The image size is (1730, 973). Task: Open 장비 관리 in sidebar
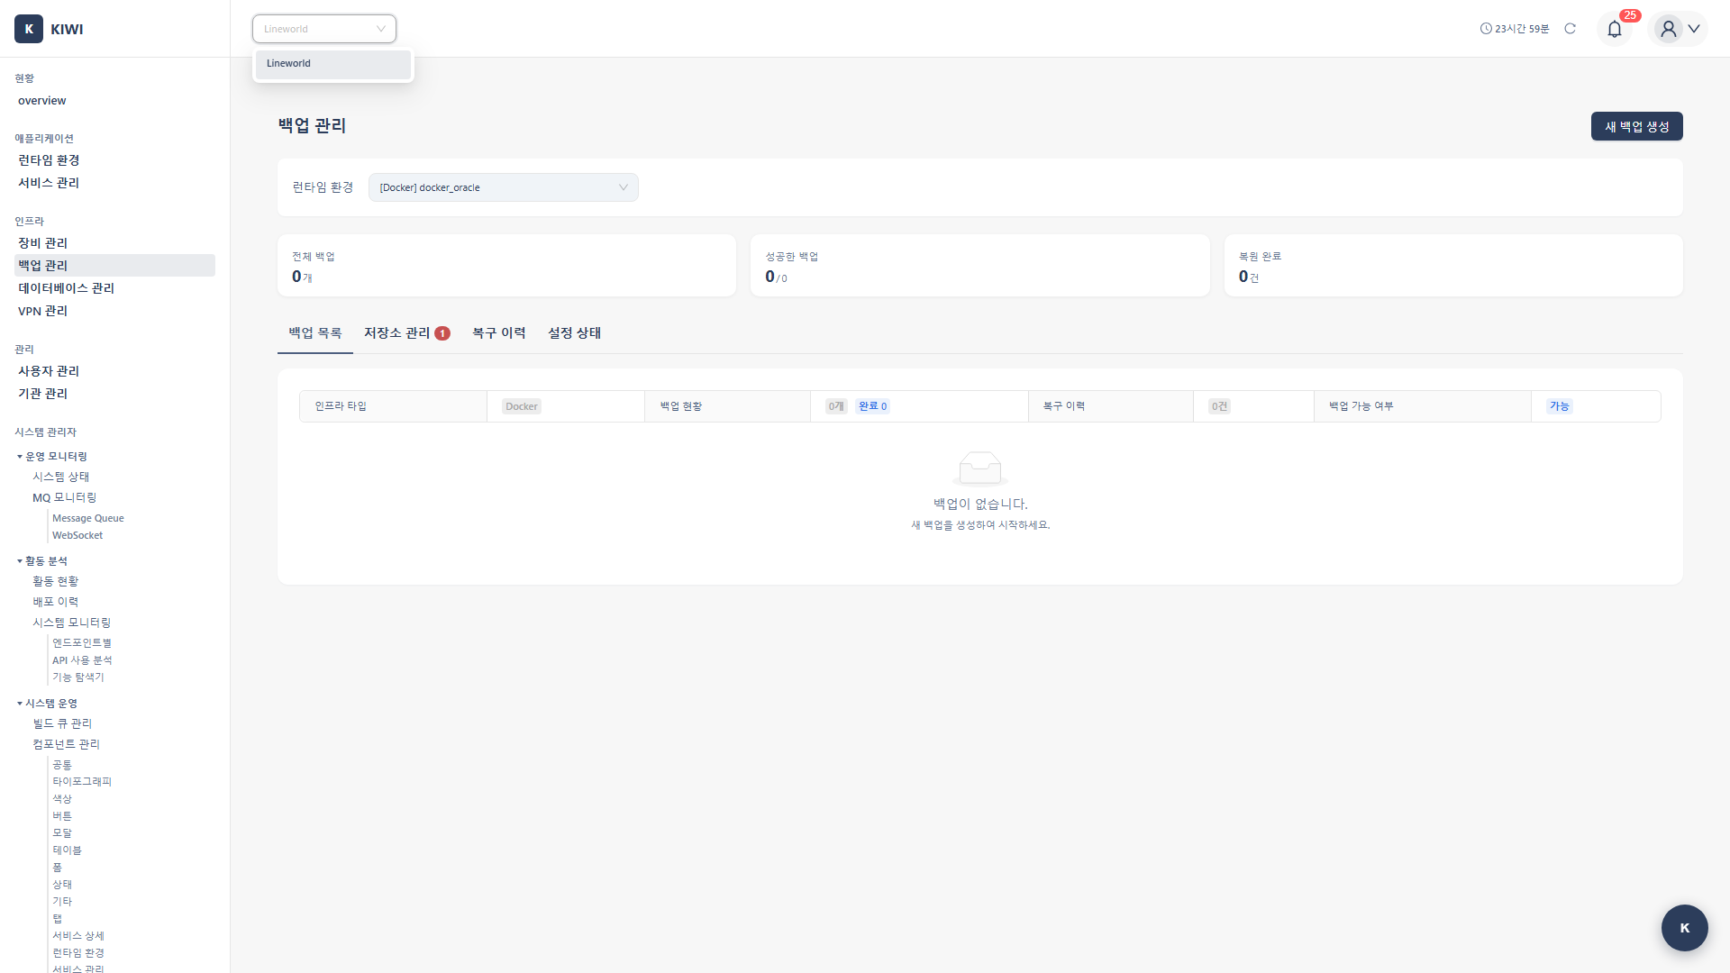pyautogui.click(x=114, y=243)
